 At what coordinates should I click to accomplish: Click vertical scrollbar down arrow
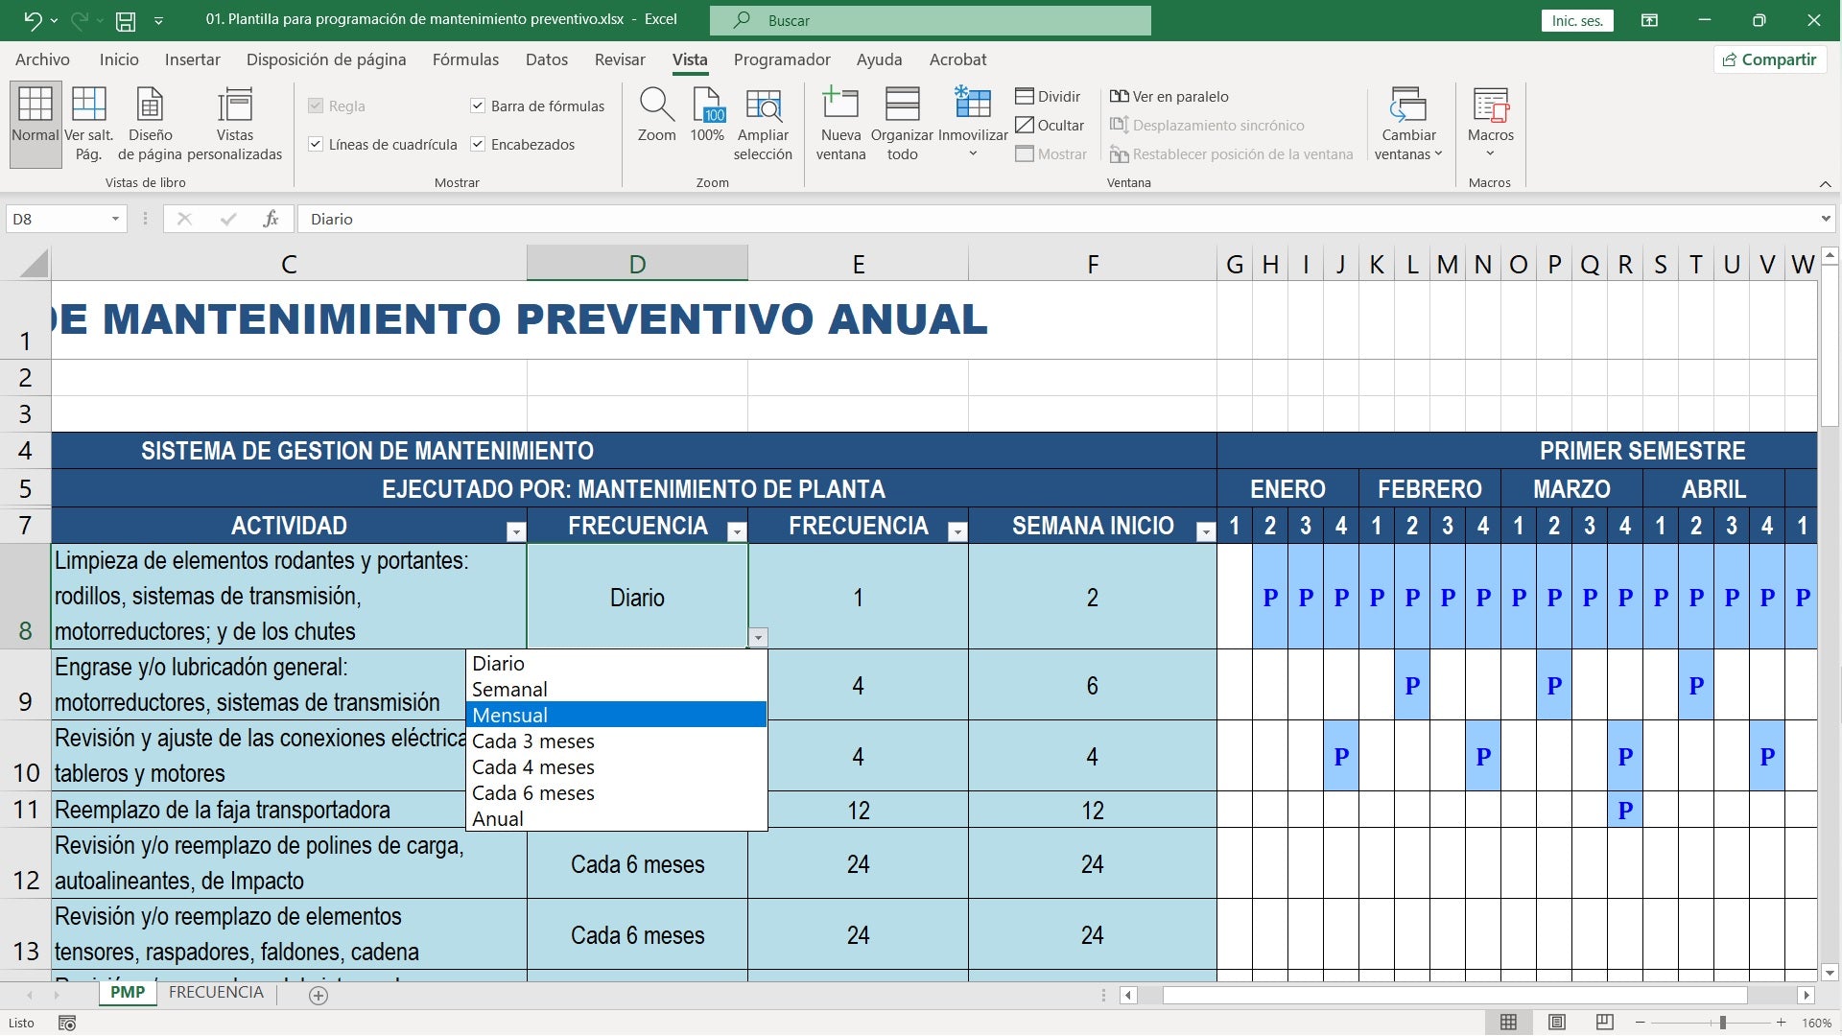pos(1830,972)
